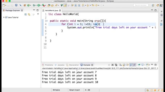Switch to the Javadoc tab

tap(60, 65)
